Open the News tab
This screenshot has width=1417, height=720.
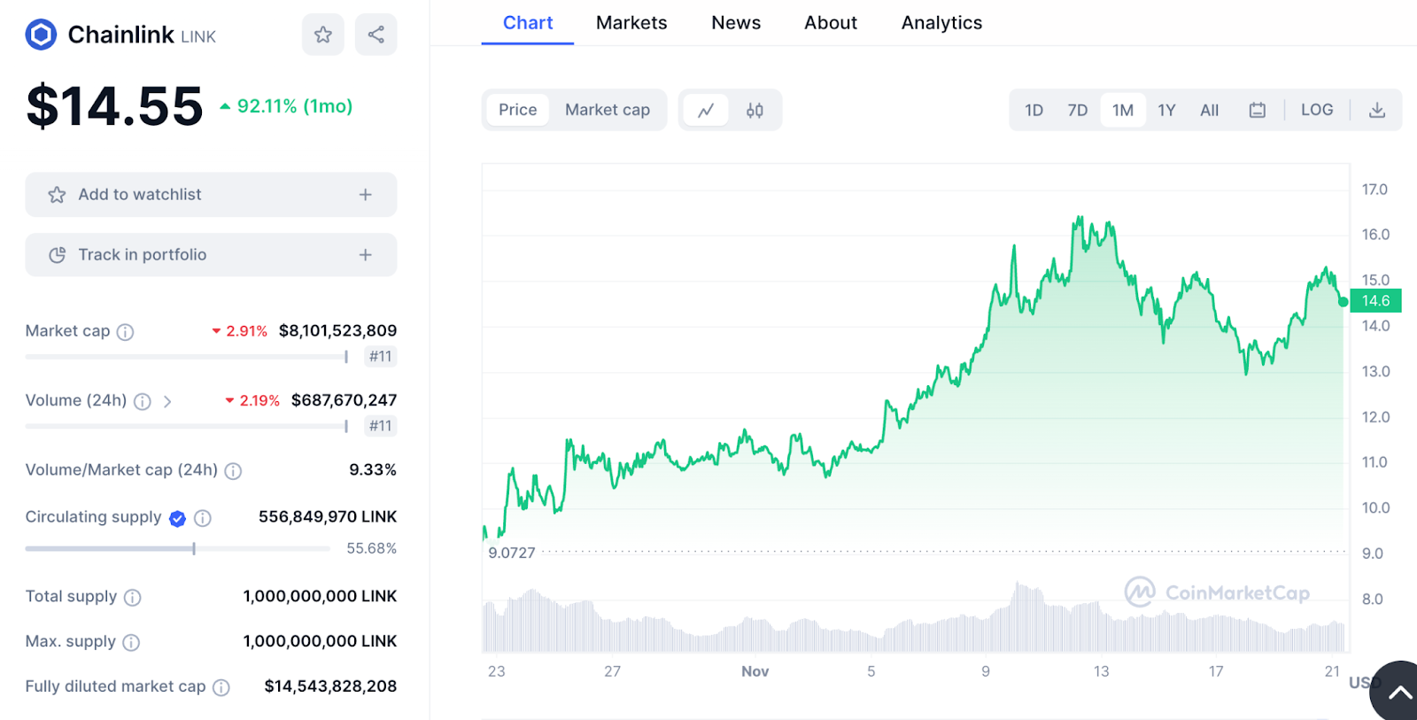point(736,23)
